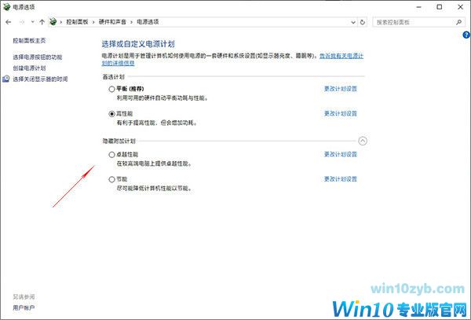Click the display-off time shield icon
This screenshot has width=471, height=320.
[6, 79]
